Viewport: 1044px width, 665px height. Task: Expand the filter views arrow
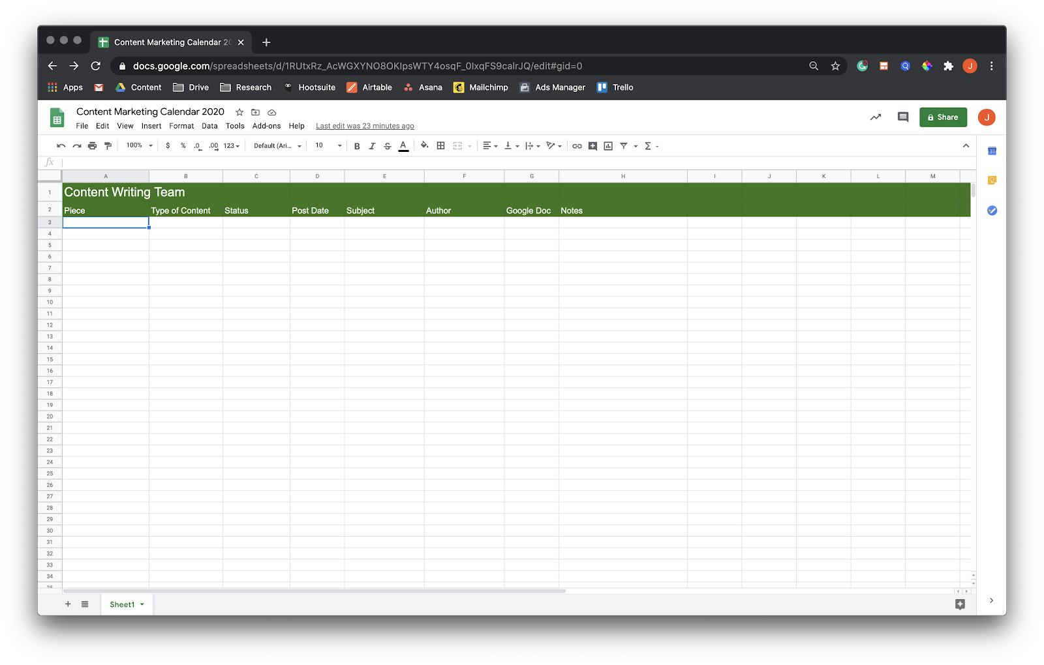click(636, 146)
